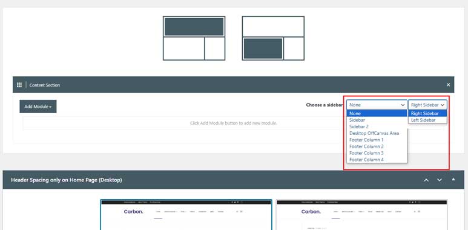Select layout with the top section highlighted
Viewport: 468px width, 230px height.
[x=194, y=38]
